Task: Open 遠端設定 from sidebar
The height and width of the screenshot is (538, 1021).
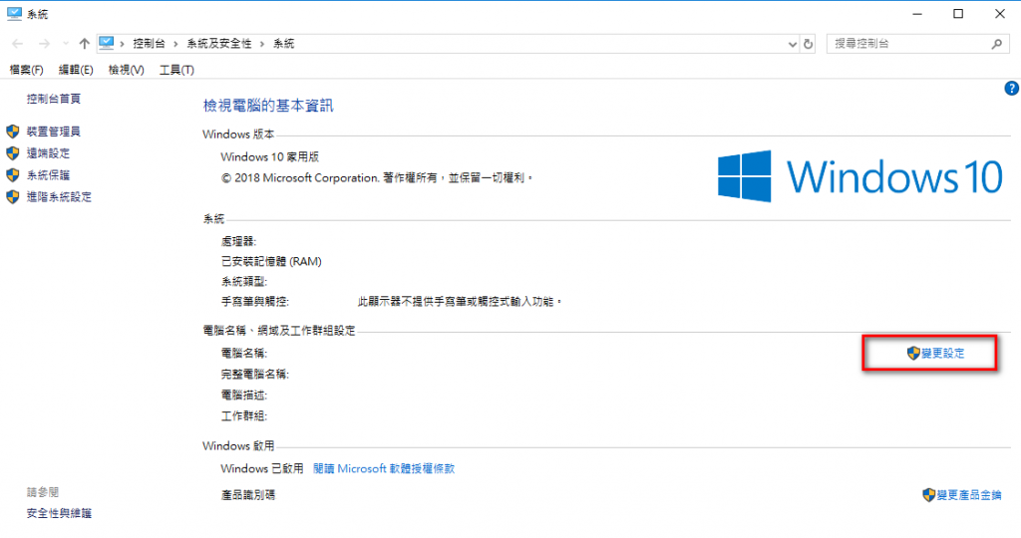Action: (x=48, y=153)
